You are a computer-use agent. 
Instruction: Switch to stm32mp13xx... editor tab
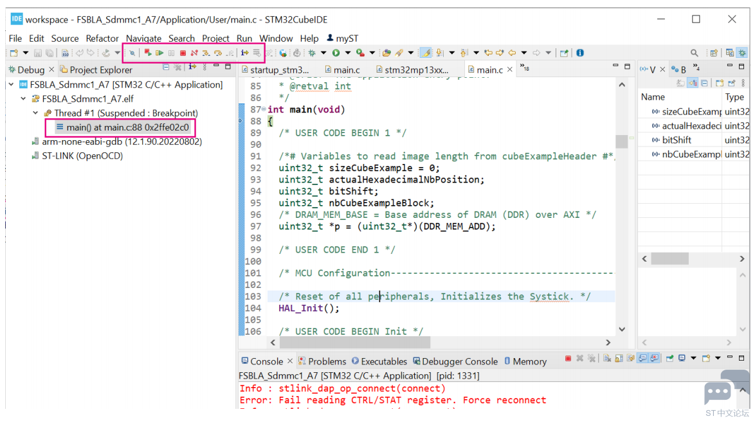tap(412, 70)
